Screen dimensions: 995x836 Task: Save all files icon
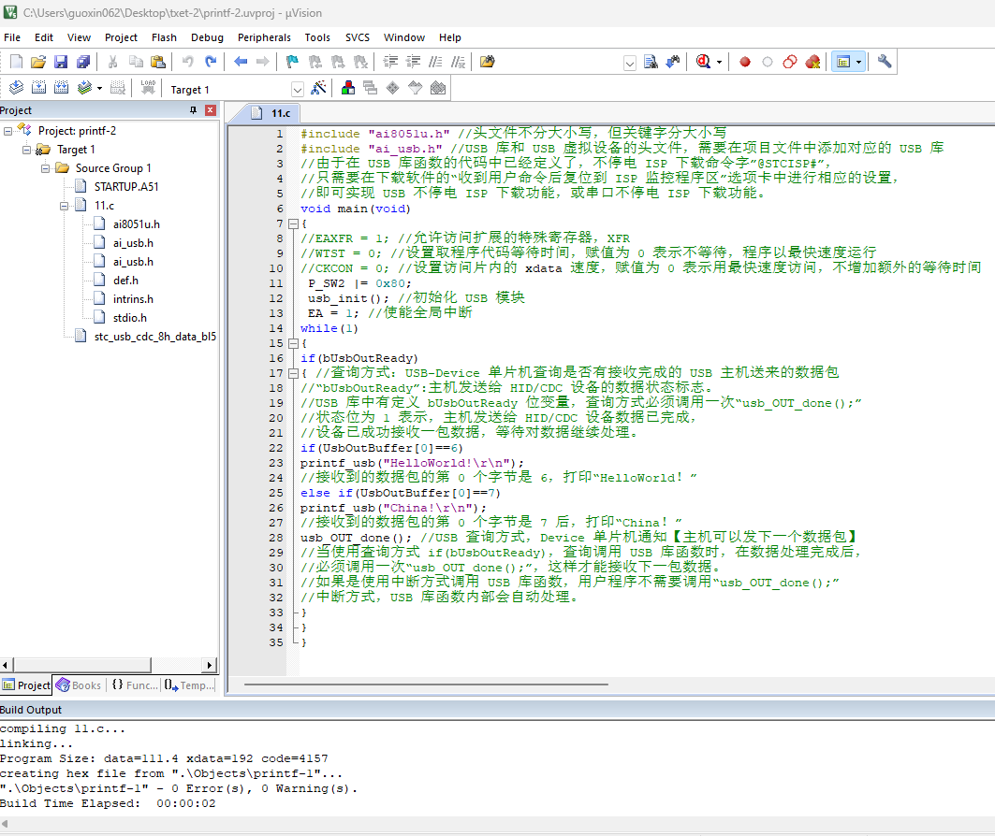click(83, 62)
